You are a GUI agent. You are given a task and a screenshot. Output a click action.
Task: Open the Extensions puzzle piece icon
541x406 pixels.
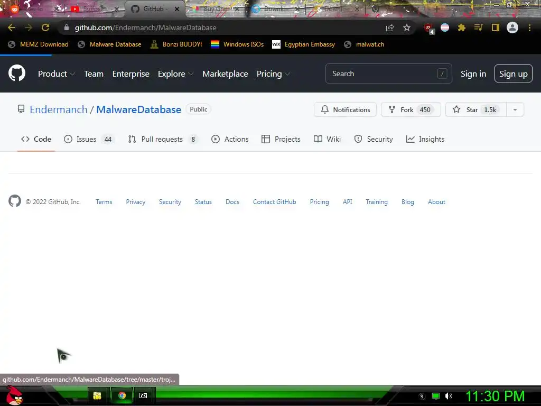(x=461, y=27)
